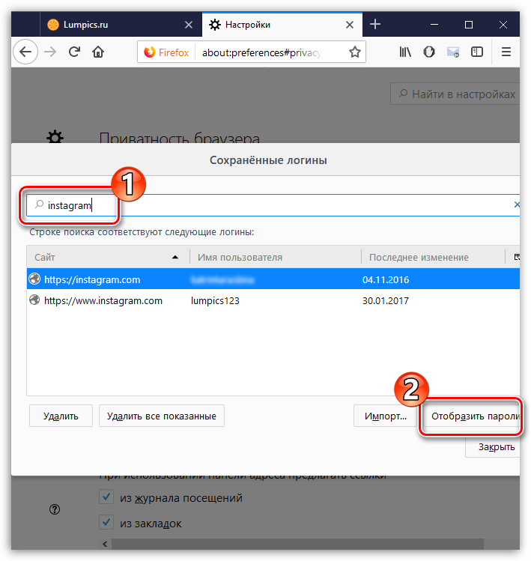
Task: Click the Удалить button
Action: (x=61, y=416)
